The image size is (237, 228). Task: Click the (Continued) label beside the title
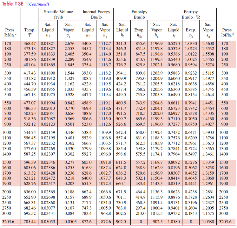[38, 4]
